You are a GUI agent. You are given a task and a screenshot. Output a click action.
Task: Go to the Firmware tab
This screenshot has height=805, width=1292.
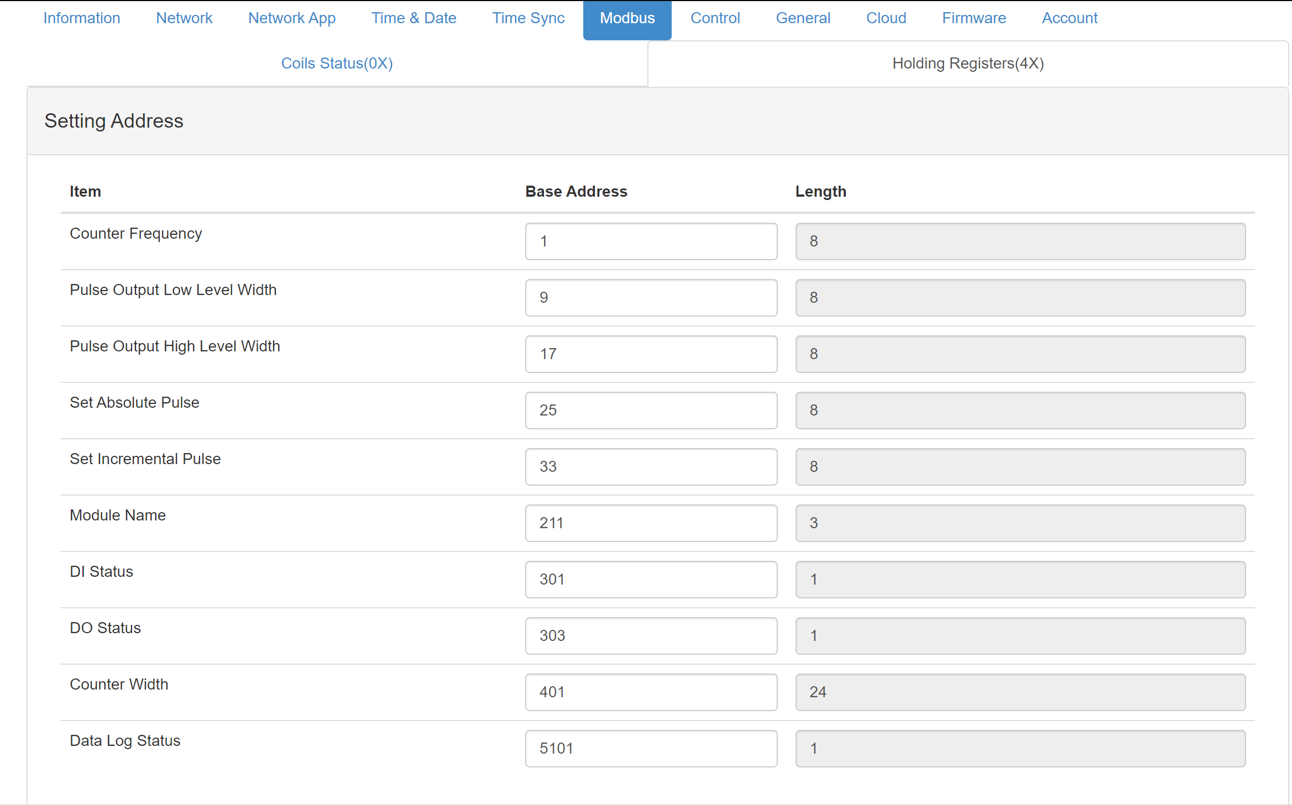[974, 18]
